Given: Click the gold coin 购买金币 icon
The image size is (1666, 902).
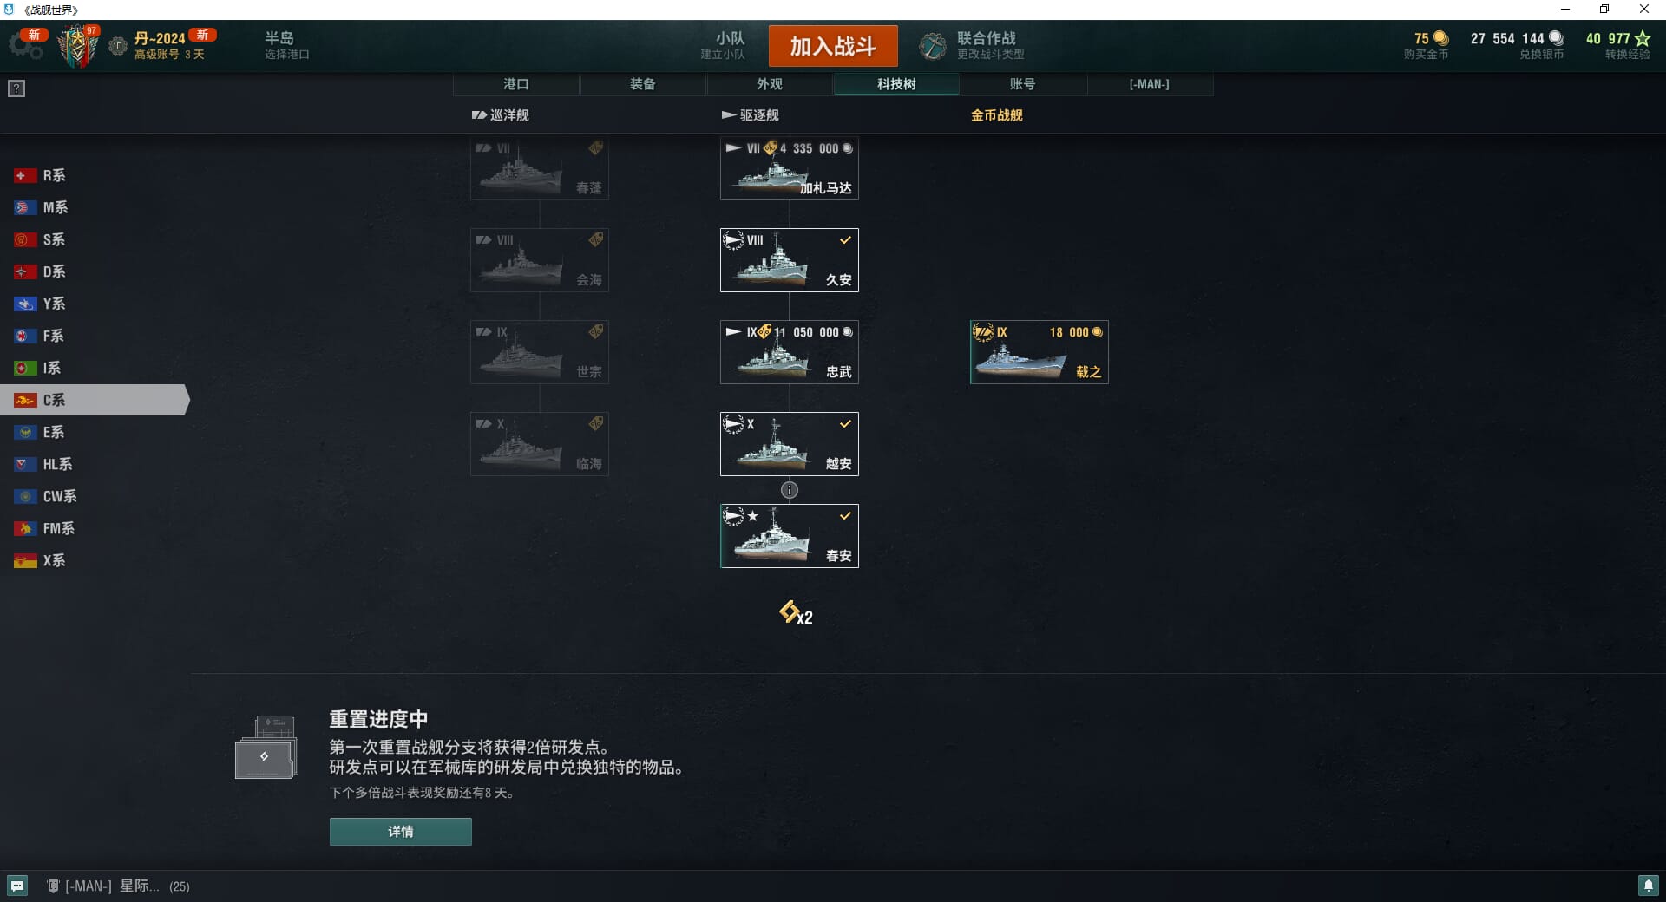Looking at the screenshot, I should point(1441,38).
